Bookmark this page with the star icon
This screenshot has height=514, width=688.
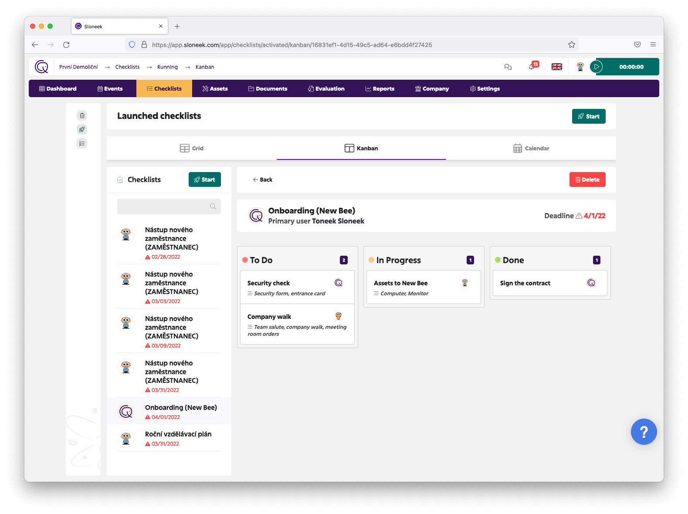point(572,44)
